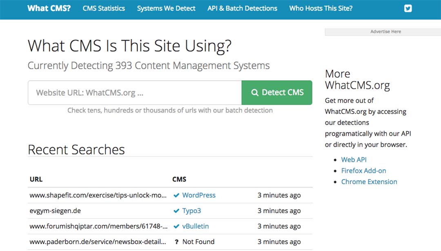This screenshot has height=251, width=441.
Task: Click the checkmark icon beside vBulletin
Action: [x=176, y=227]
